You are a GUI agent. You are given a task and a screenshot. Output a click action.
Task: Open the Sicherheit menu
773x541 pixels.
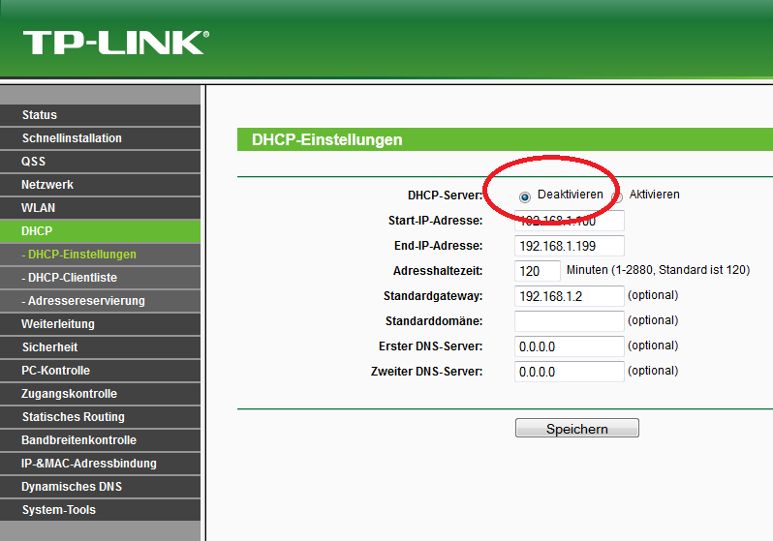click(x=100, y=347)
